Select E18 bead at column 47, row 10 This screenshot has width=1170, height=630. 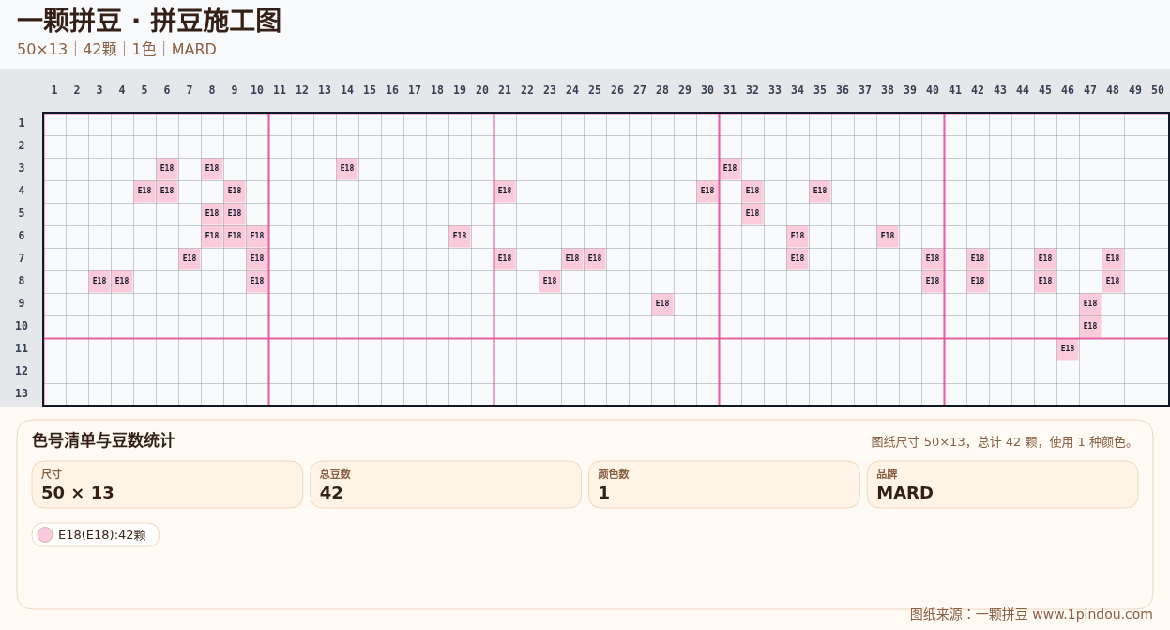(1090, 327)
